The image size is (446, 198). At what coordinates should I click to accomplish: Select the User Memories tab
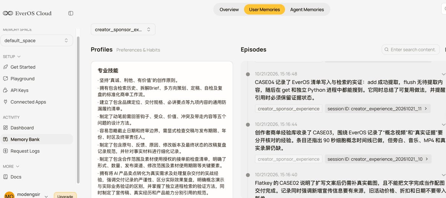click(x=264, y=10)
